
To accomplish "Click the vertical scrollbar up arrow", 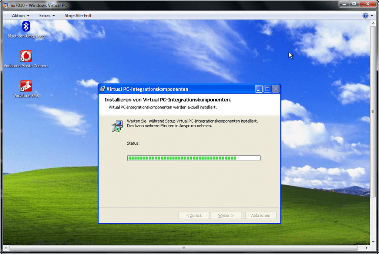I will 373,23.
